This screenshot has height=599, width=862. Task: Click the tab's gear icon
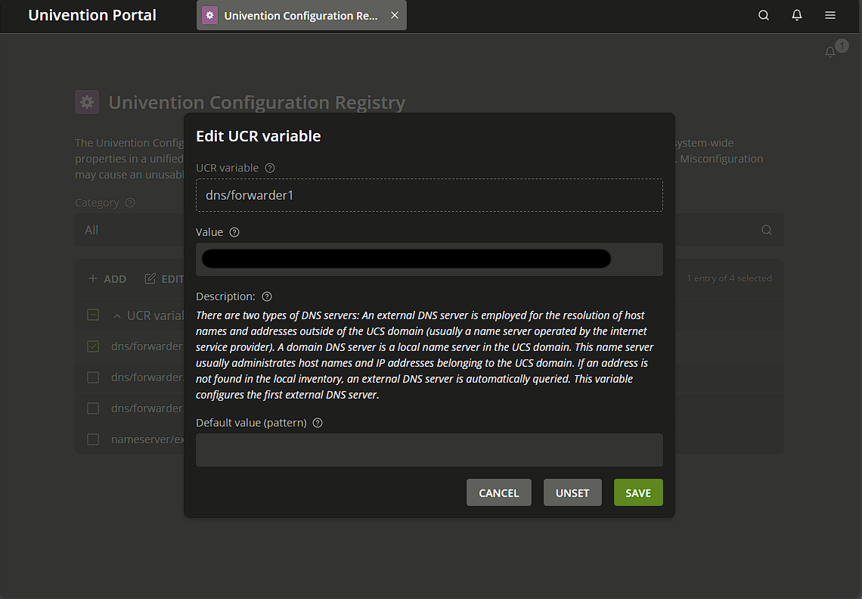[x=209, y=15]
